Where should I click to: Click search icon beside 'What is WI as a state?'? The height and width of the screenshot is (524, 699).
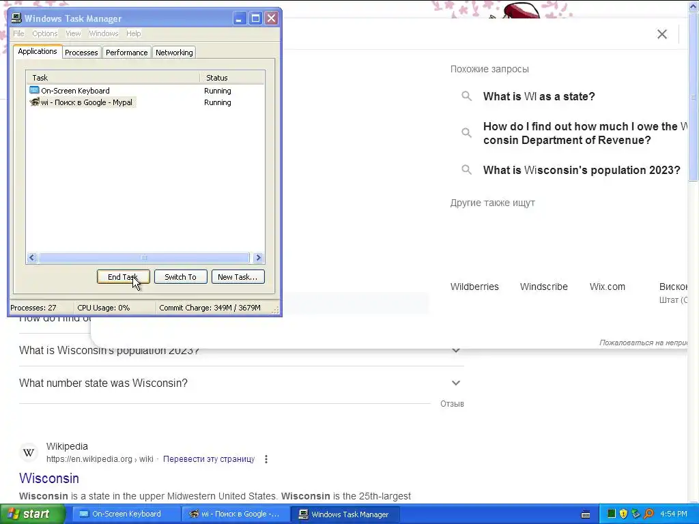coord(466,96)
